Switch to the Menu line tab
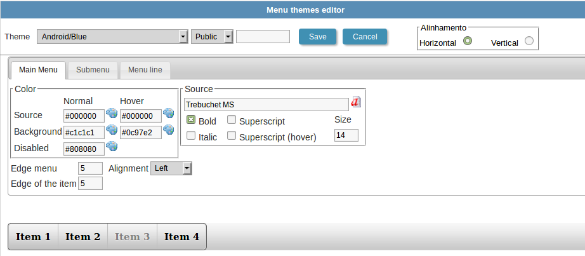 point(145,70)
